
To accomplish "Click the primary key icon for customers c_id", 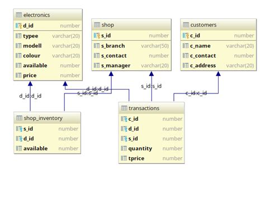I will pos(186,36).
